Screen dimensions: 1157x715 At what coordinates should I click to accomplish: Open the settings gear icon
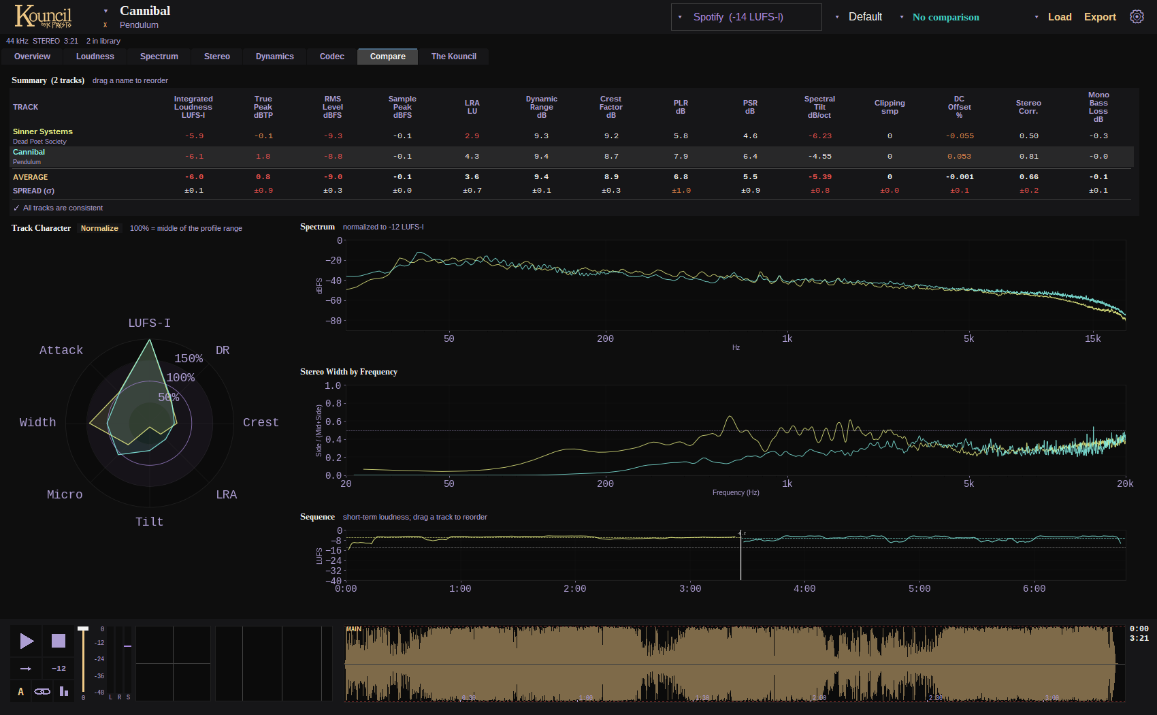point(1137,17)
